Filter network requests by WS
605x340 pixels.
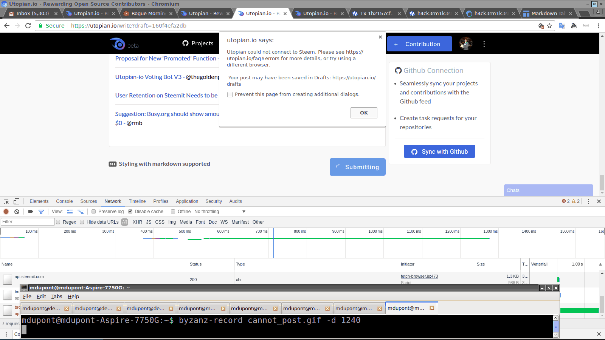[x=224, y=222]
